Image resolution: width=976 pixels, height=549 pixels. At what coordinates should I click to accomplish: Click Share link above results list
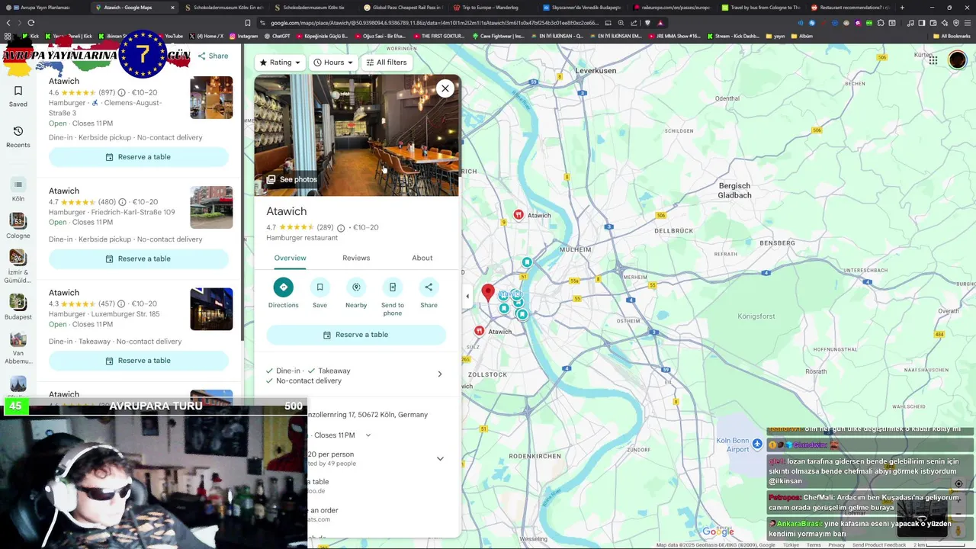213,56
